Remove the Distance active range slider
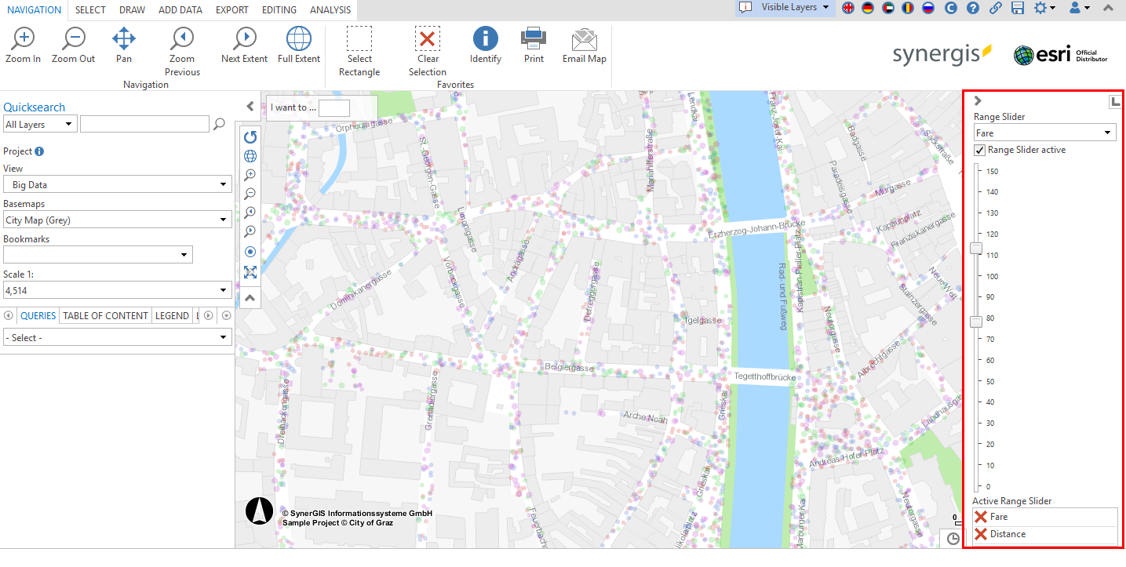Screen dimensions: 1126x567 (x=980, y=534)
